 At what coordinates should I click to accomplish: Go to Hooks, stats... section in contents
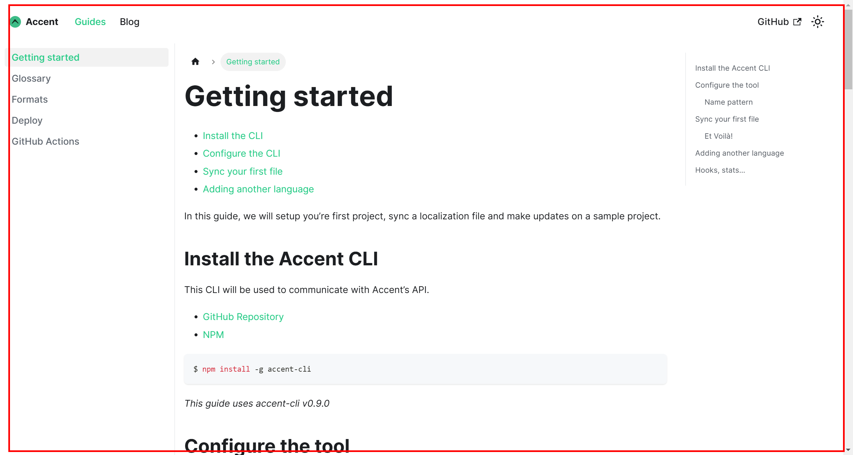click(x=720, y=170)
